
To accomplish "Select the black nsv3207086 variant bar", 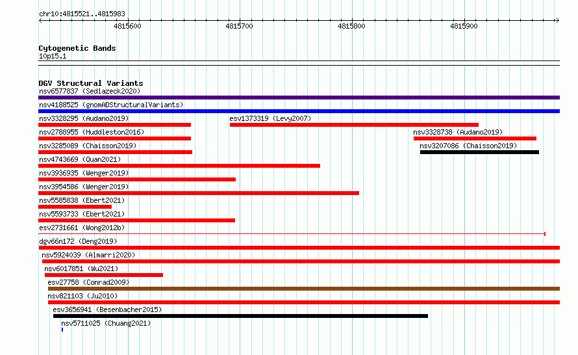I will click(479, 152).
